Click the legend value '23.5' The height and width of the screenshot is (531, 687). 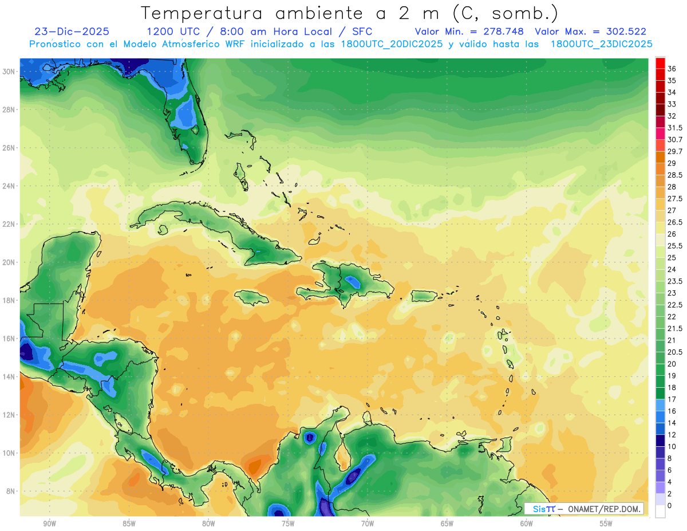coord(675,281)
